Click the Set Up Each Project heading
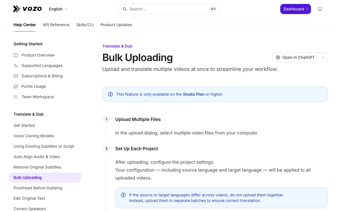This screenshot has width=338, height=211. pyautogui.click(x=137, y=149)
